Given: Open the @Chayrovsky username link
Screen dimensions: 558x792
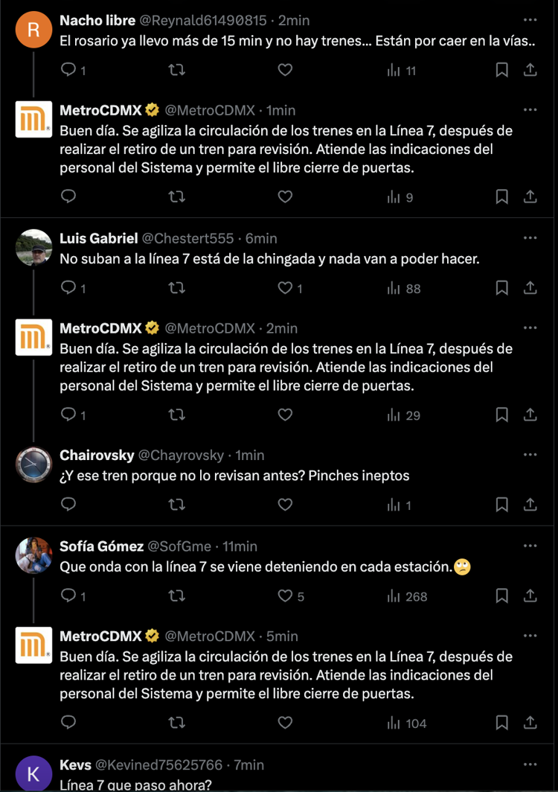Looking at the screenshot, I should [181, 455].
